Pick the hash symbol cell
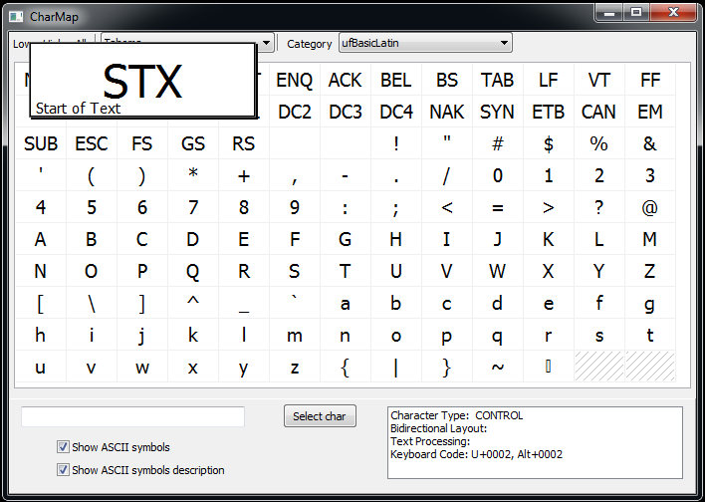705x502 pixels. [498, 144]
